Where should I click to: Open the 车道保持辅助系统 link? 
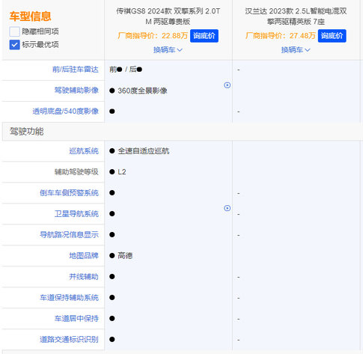click(x=70, y=298)
